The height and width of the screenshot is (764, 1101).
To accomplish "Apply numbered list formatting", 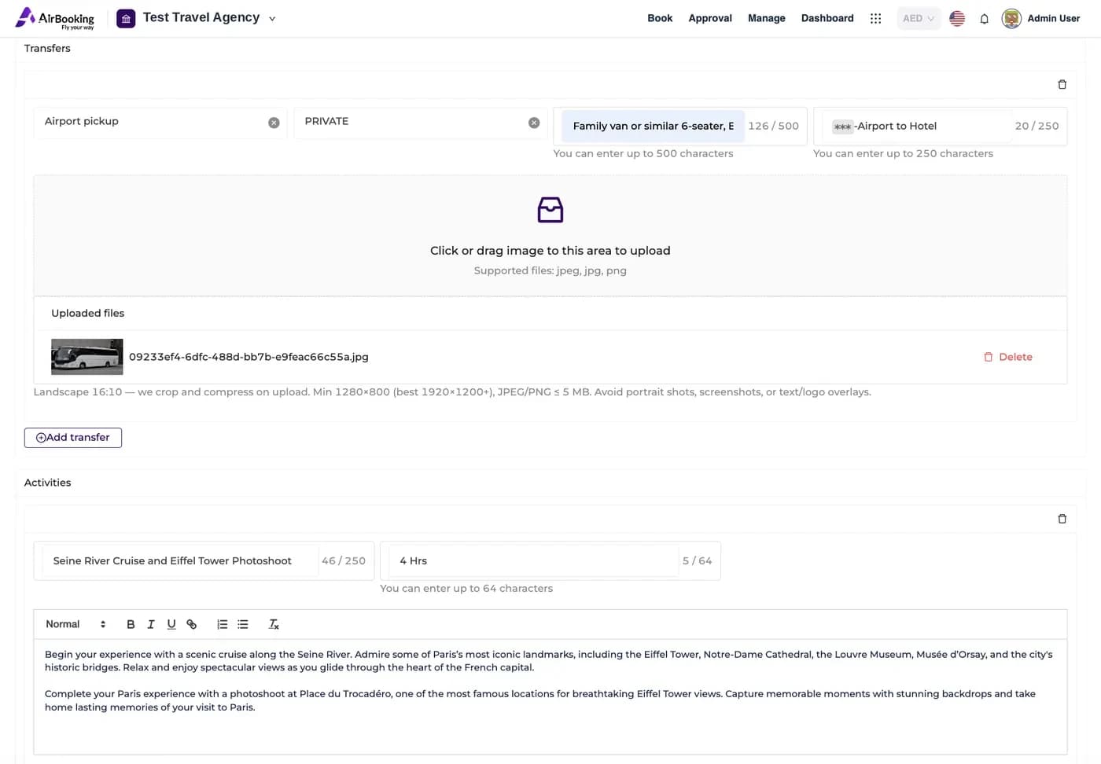I will click(x=223, y=624).
